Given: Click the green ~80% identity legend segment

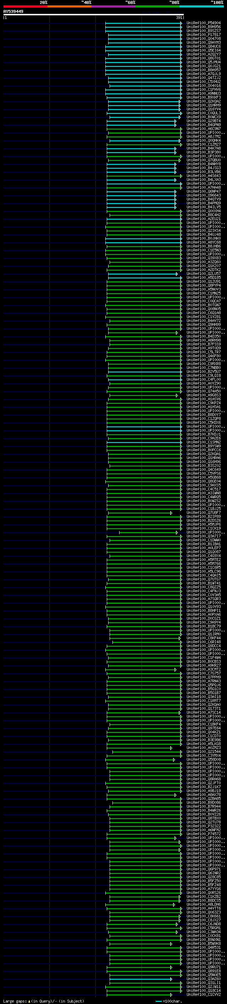Looking at the screenshot, I should (157, 6).
